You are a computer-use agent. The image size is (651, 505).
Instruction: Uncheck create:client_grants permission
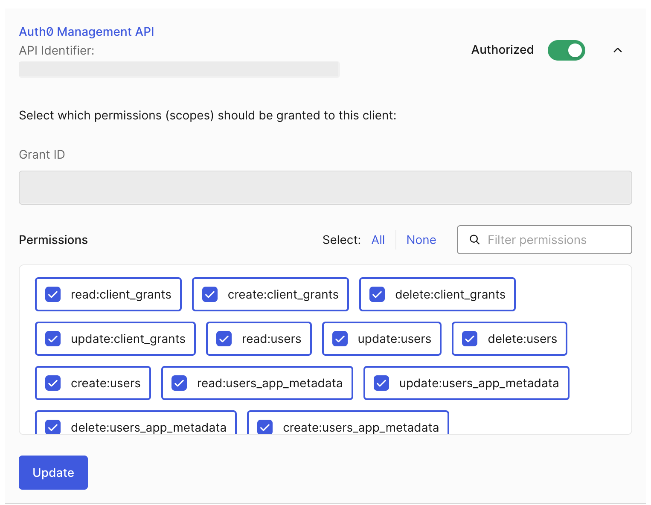click(x=210, y=294)
